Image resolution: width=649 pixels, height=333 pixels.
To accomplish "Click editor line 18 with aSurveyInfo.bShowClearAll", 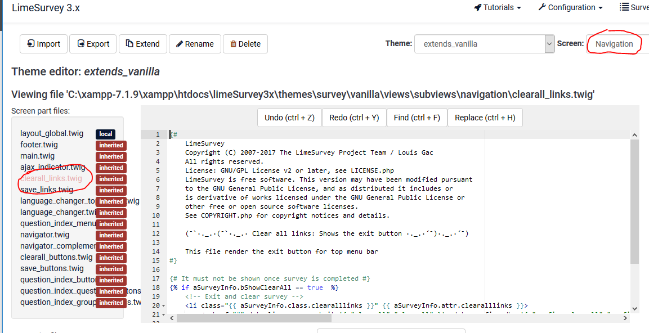I will tap(254, 287).
